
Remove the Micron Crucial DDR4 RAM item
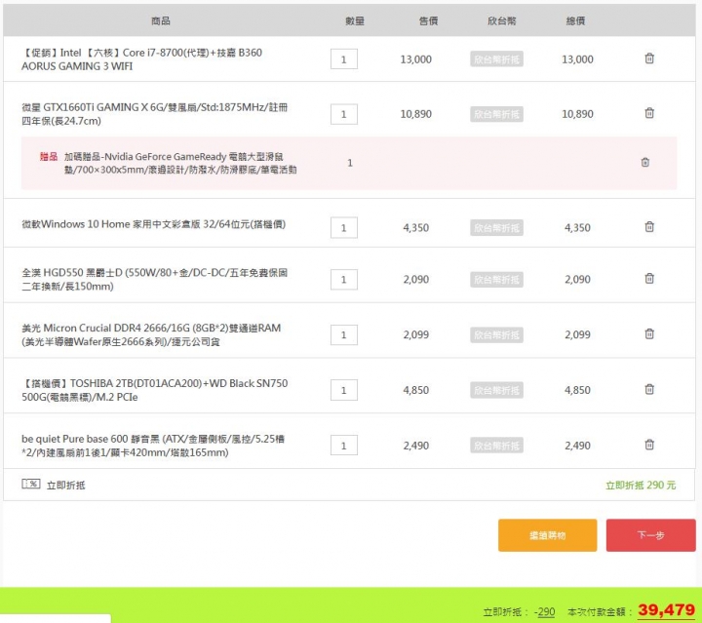point(649,333)
